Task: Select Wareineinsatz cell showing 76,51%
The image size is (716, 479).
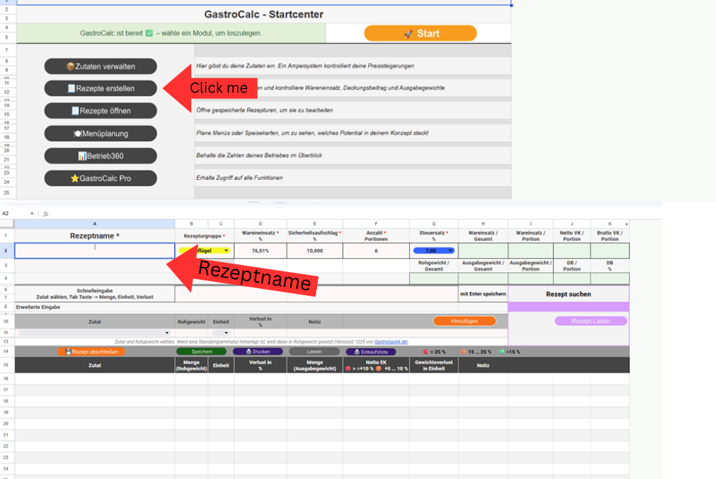Action: [260, 251]
